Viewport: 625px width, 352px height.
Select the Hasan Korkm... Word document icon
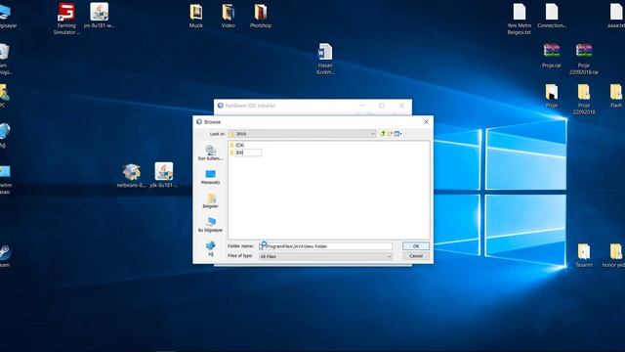[325, 59]
